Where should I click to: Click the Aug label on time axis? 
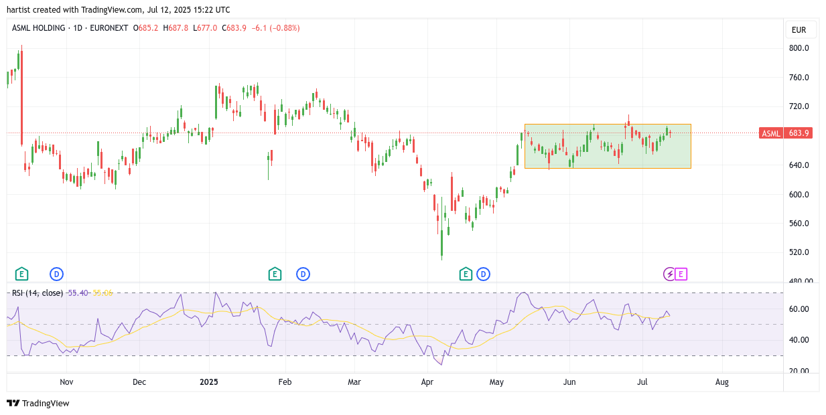[721, 382]
